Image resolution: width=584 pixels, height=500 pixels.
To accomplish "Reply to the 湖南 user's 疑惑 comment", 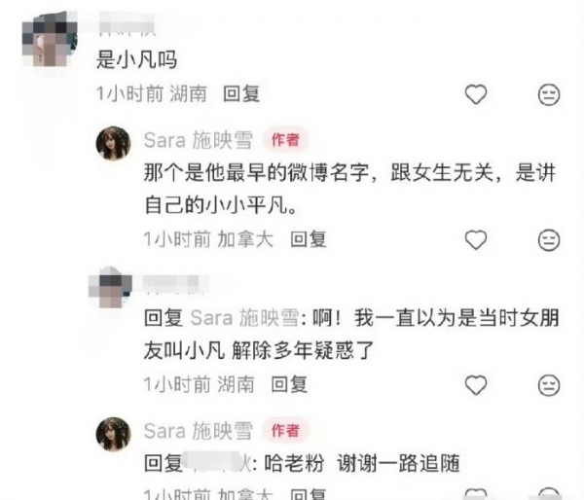I will tap(289, 384).
